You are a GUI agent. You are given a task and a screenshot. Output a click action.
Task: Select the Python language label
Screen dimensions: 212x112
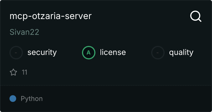click(x=32, y=99)
